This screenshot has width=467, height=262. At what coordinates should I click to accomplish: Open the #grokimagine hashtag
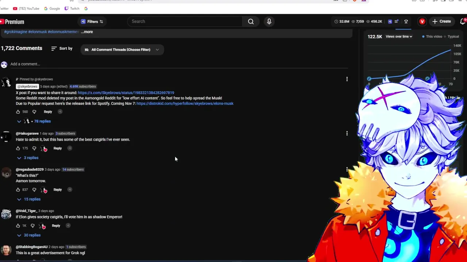(16, 32)
